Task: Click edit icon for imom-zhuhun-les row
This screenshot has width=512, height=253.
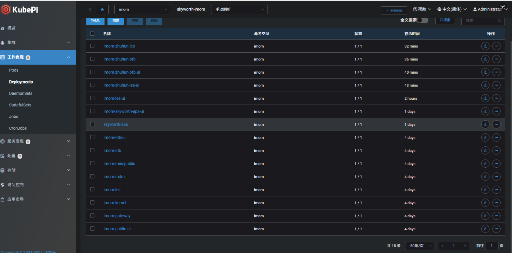Action: click(x=485, y=46)
